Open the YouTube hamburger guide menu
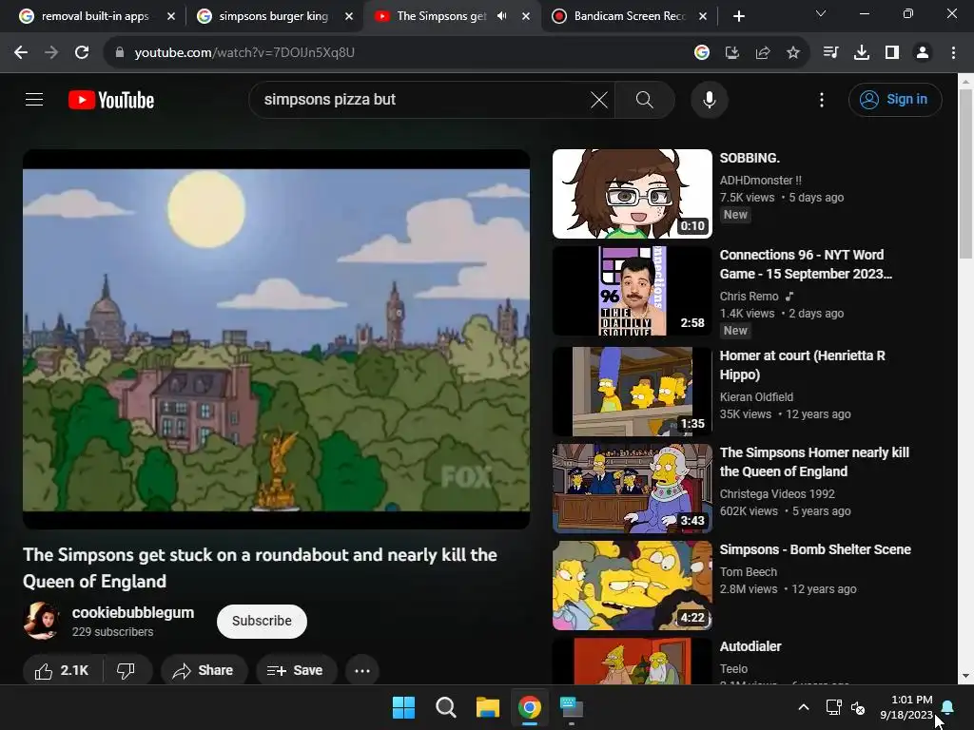Viewport: 974px width, 730px height. (34, 99)
